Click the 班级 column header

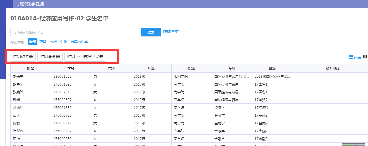tap(272, 69)
